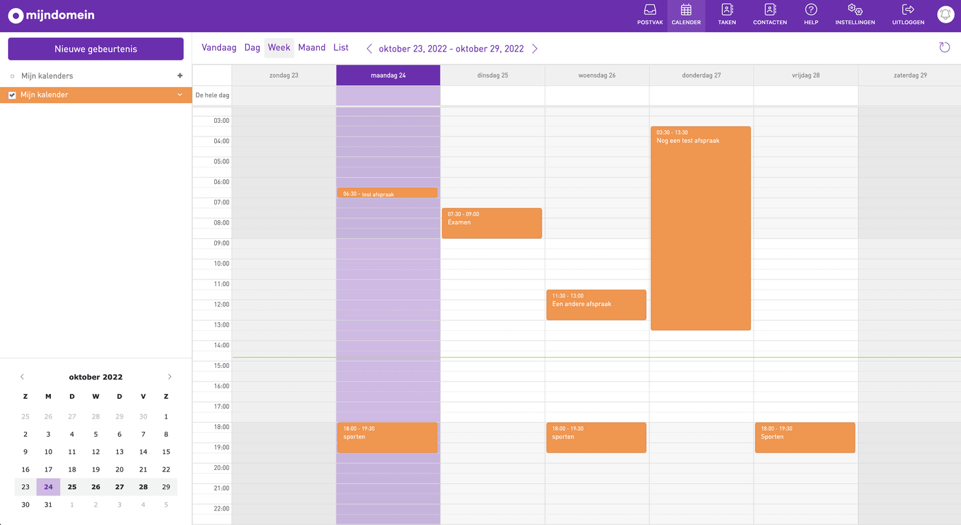This screenshot has width=961, height=525.
Task: Uncheck the Mijn kalender checkbox
Action: pyautogui.click(x=12, y=95)
